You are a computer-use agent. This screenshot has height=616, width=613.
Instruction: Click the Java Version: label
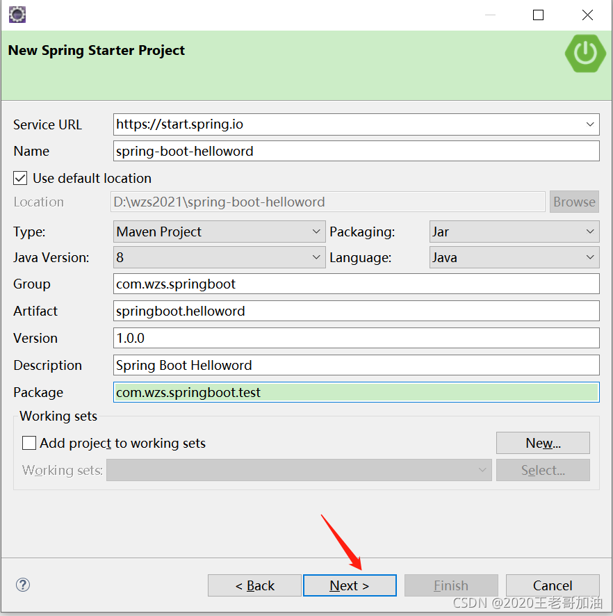tap(51, 258)
